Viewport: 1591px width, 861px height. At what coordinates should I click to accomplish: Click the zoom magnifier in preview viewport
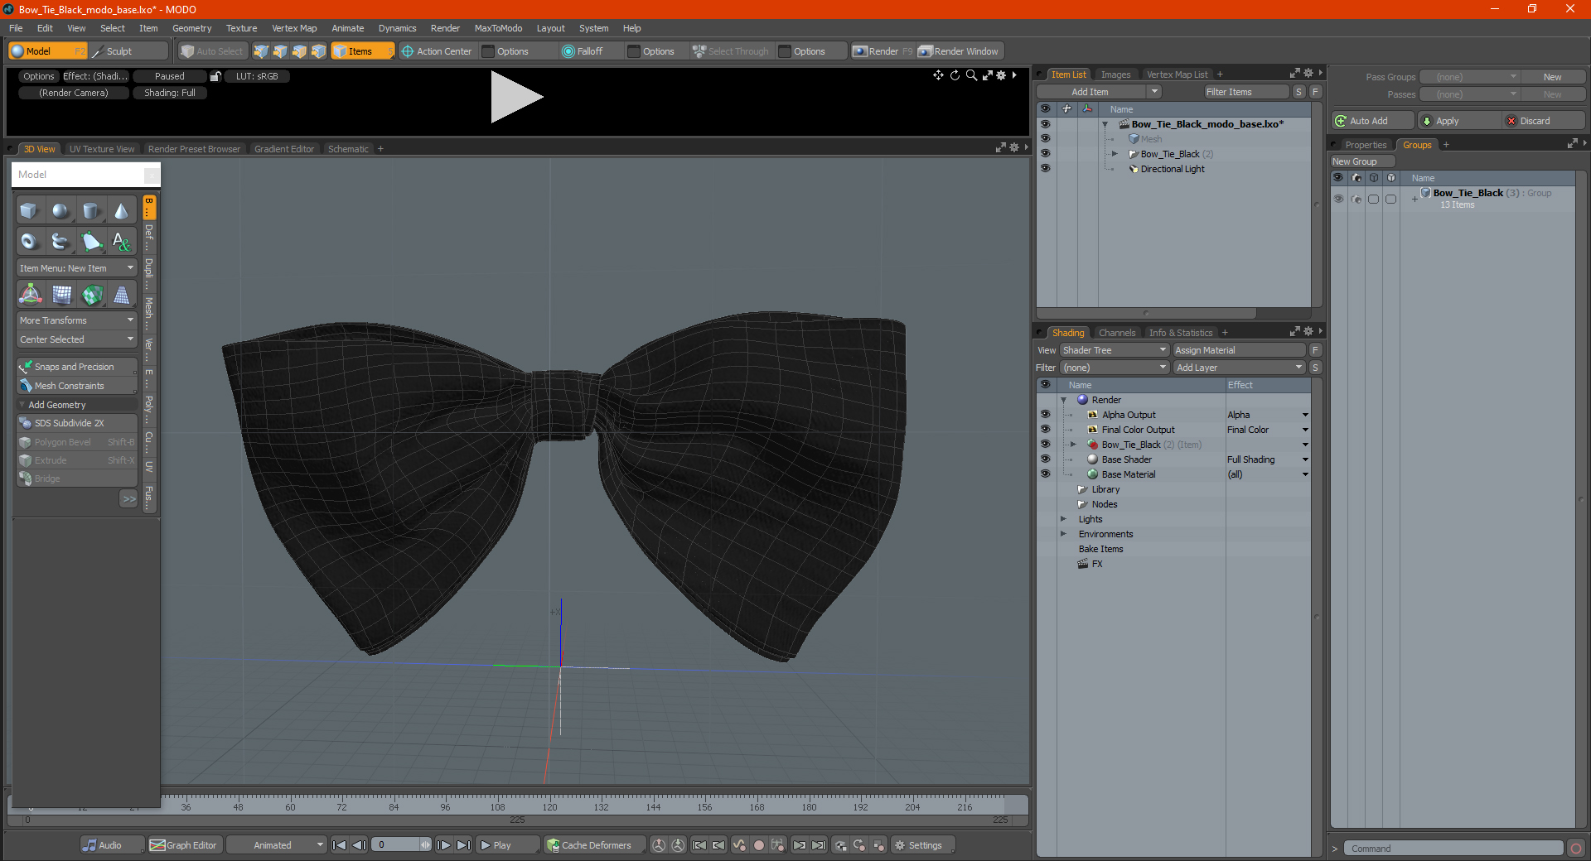coord(971,75)
